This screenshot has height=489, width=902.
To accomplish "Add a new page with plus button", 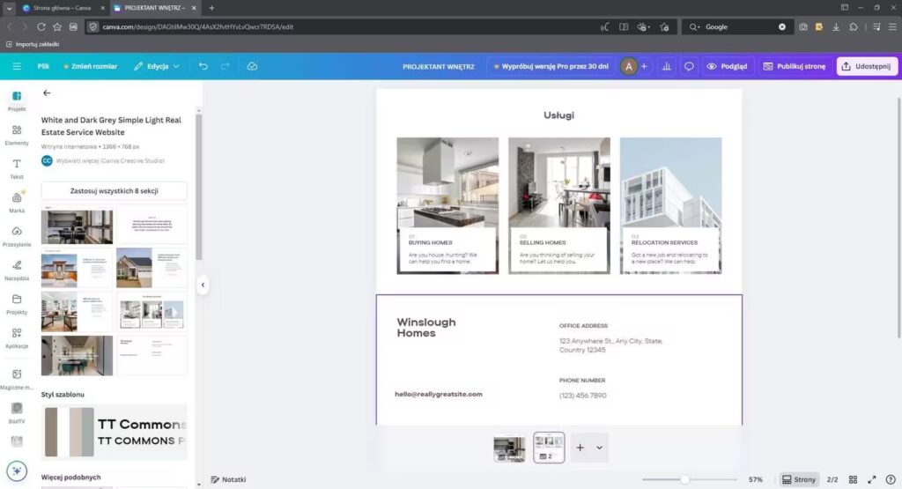I will point(580,448).
